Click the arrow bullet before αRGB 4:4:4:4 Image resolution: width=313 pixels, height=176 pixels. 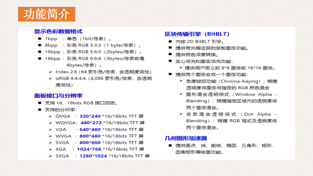(x=50, y=78)
